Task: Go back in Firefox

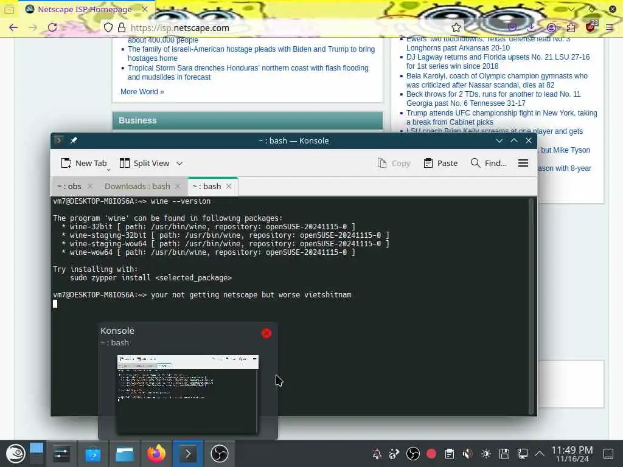Action: 13,27
